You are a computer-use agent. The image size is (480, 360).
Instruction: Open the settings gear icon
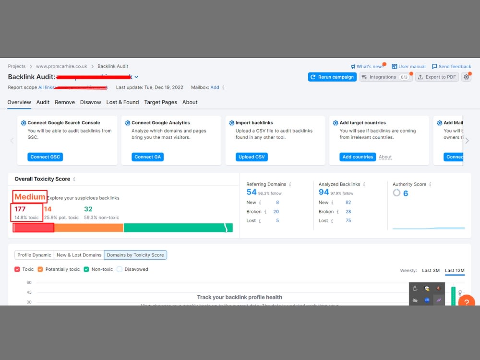[x=466, y=77]
